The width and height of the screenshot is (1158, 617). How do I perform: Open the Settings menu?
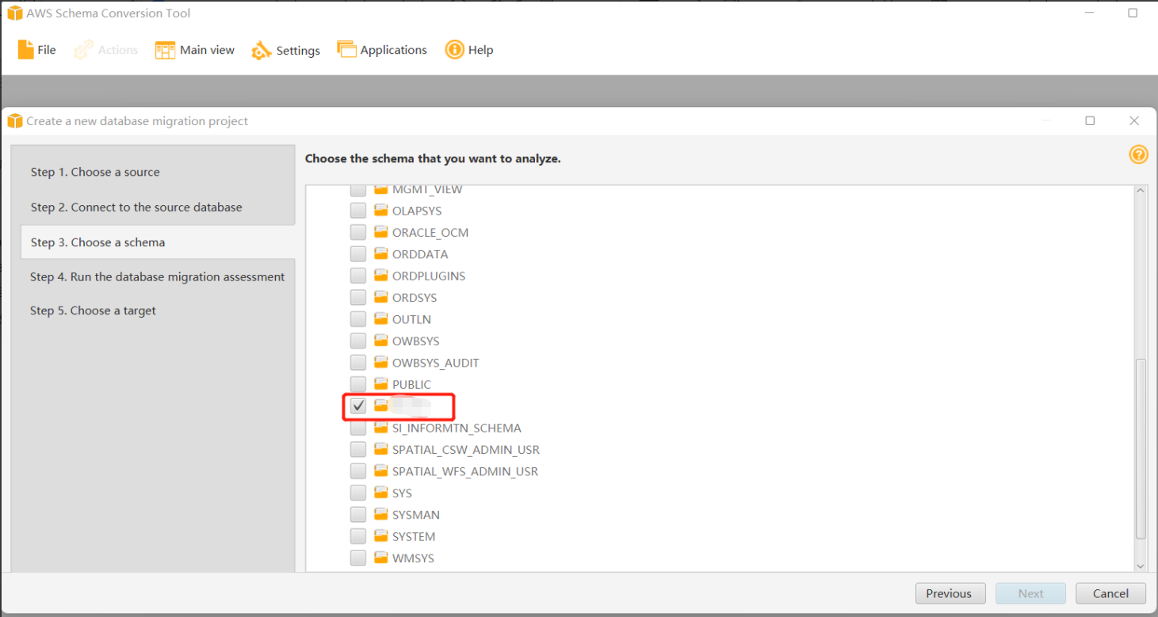pos(286,50)
